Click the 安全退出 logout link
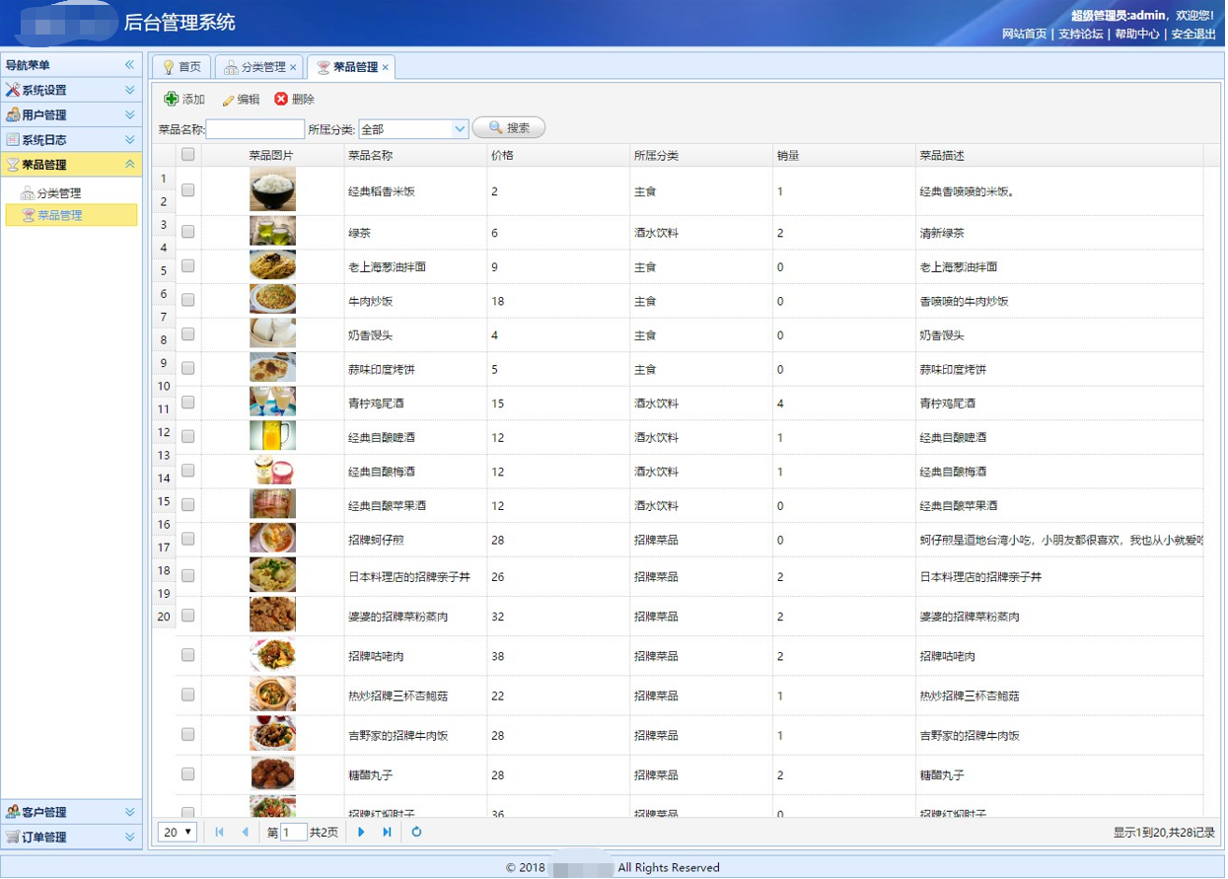 coord(1192,33)
